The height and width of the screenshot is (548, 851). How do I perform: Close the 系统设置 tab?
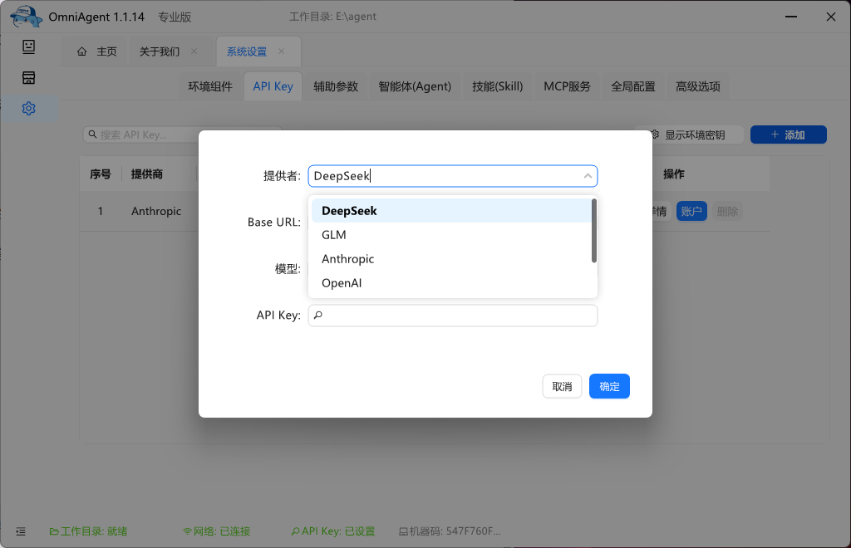[x=281, y=51]
